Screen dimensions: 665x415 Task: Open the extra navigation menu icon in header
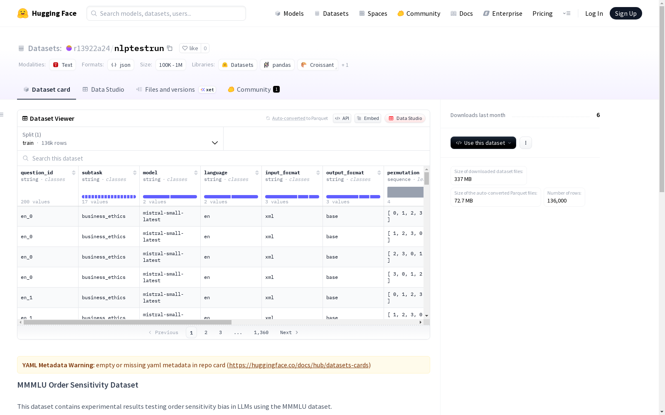566,13
